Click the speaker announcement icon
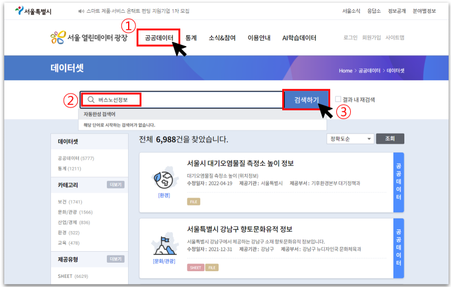This screenshot has width=451, height=287. [x=81, y=11]
